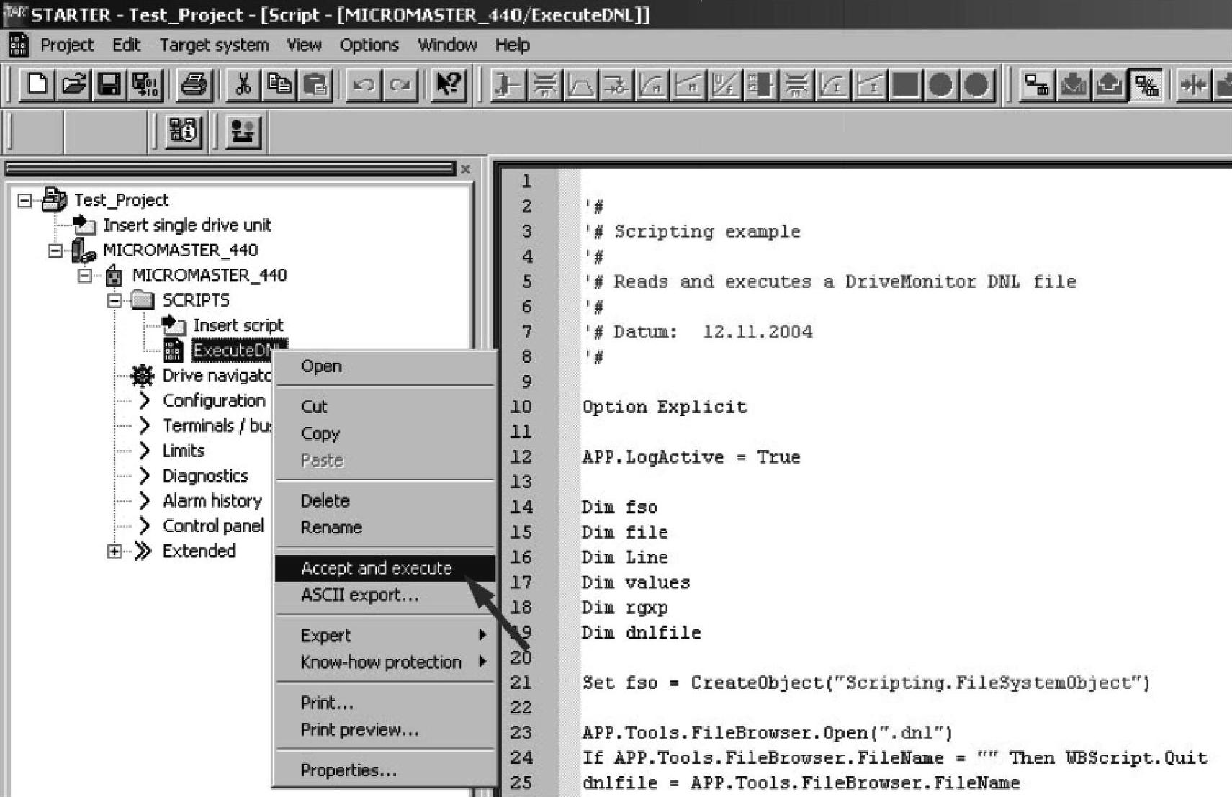Image resolution: width=1232 pixels, height=797 pixels.
Task: Click the disconnect from target system icon
Action: [x=1145, y=86]
